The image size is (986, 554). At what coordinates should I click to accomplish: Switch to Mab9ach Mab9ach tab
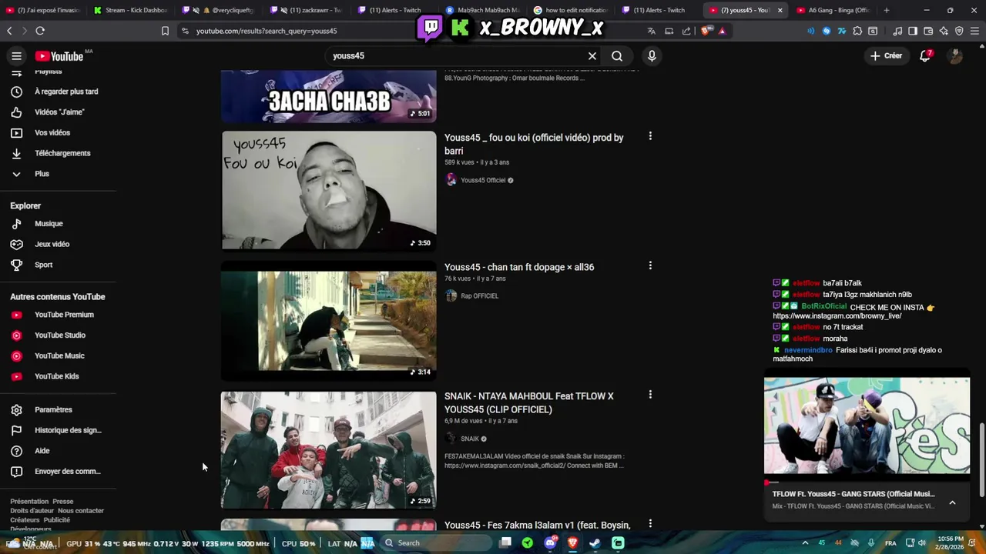(x=483, y=10)
